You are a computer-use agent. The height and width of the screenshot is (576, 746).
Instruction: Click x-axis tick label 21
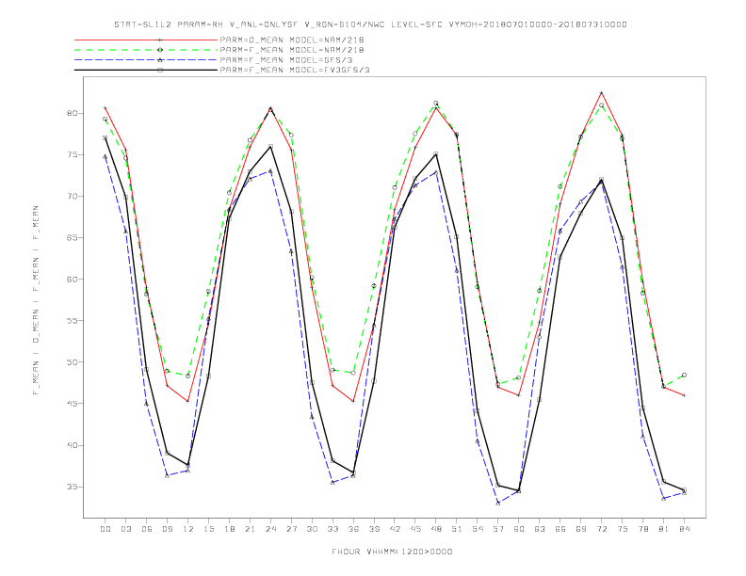[x=250, y=529]
